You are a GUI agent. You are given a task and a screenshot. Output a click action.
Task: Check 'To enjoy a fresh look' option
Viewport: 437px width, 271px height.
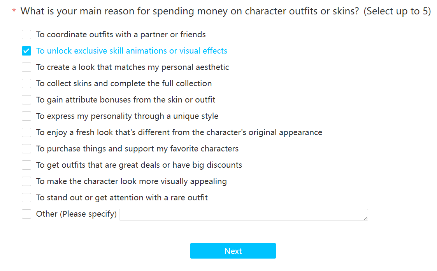[26, 132]
